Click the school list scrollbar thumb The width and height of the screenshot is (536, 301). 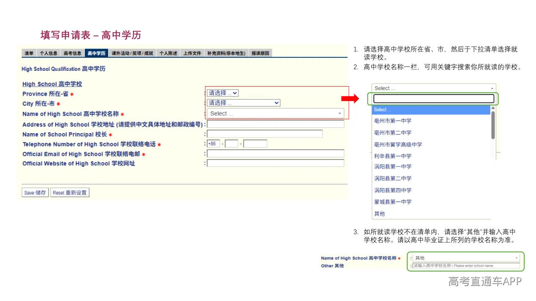pos(493,125)
